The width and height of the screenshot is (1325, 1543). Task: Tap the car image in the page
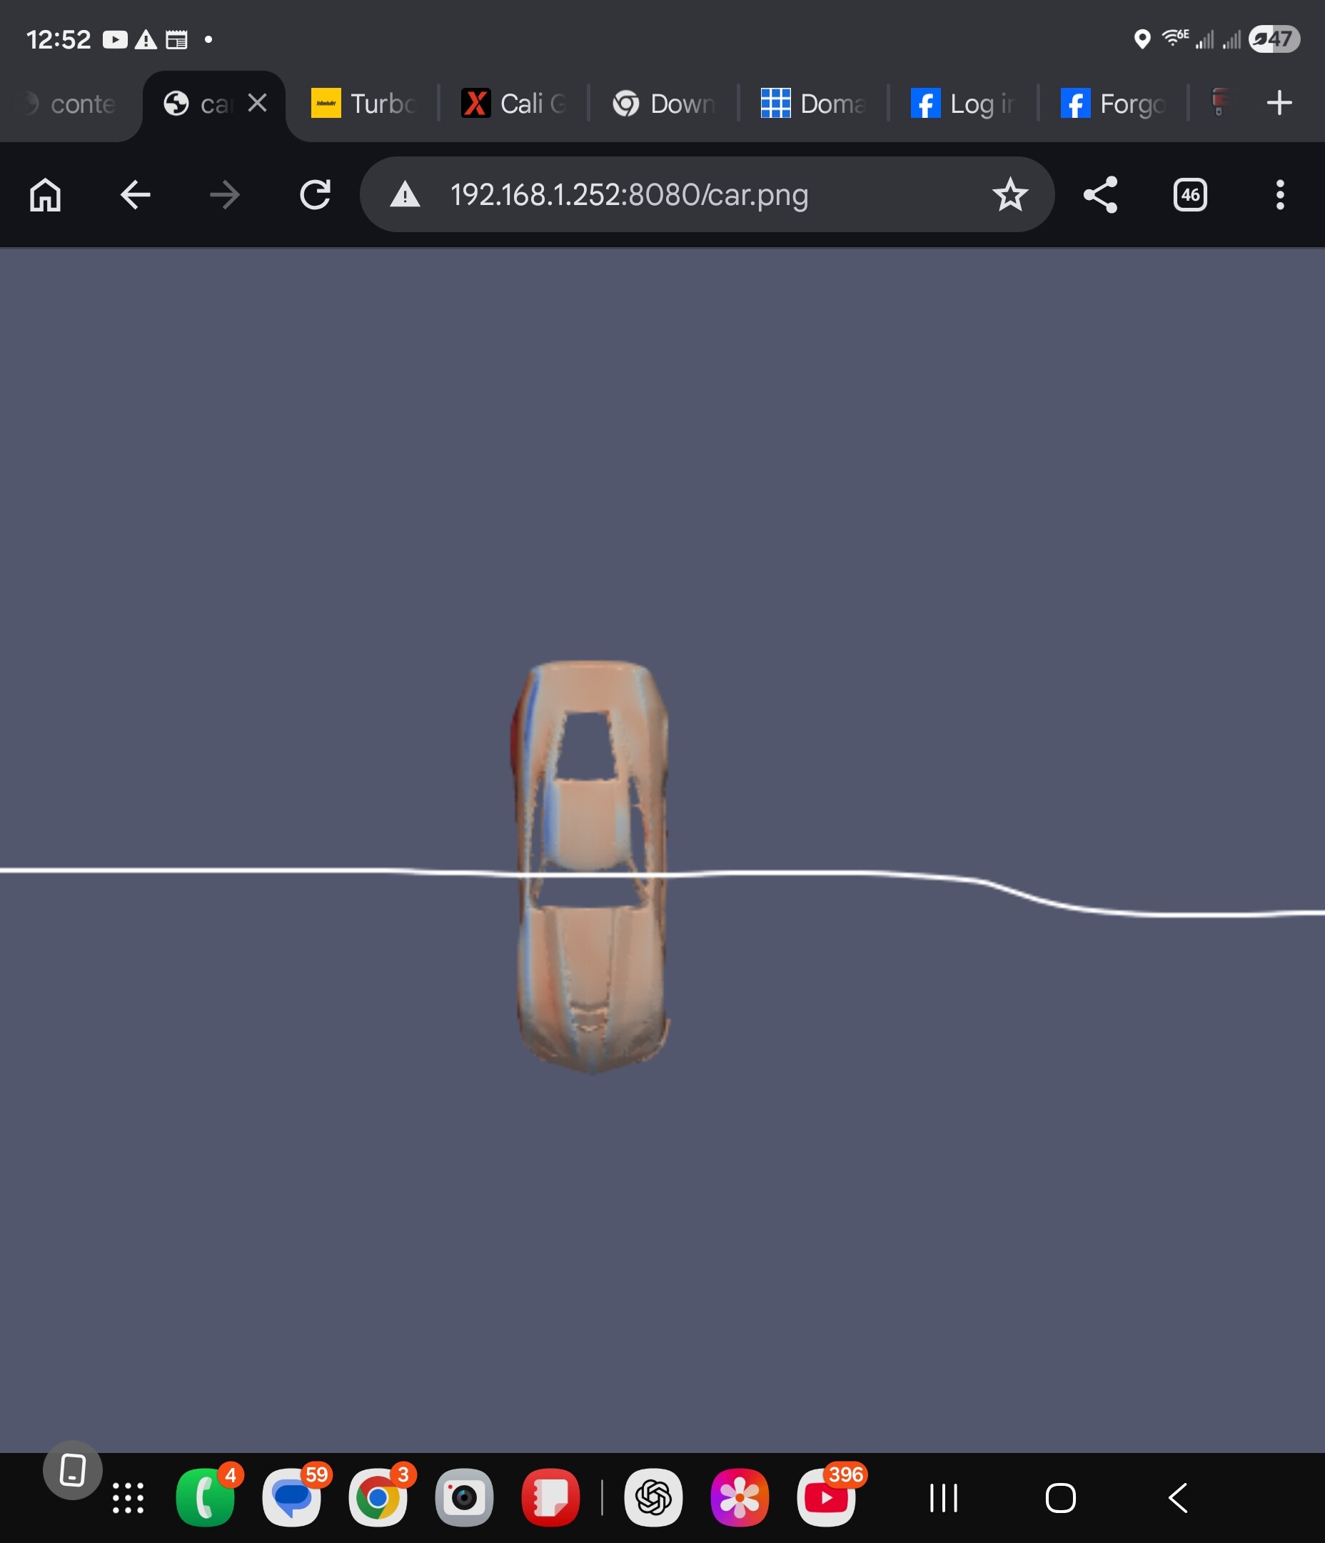[592, 864]
